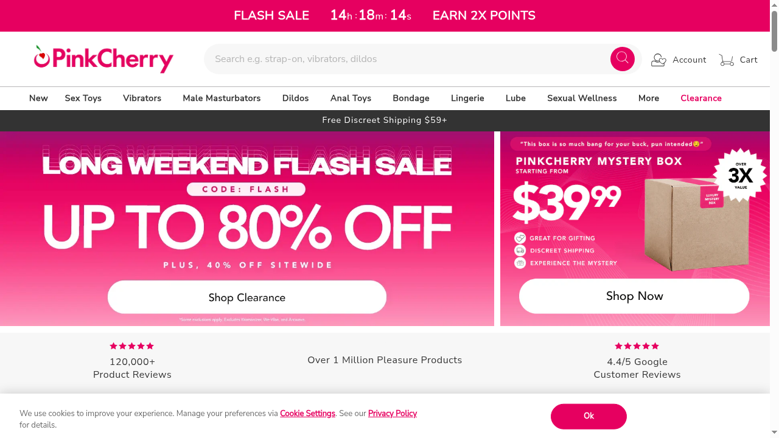Screen dimensions: 779x438
Task: Open the Privacy Policy link
Action: pos(392,414)
